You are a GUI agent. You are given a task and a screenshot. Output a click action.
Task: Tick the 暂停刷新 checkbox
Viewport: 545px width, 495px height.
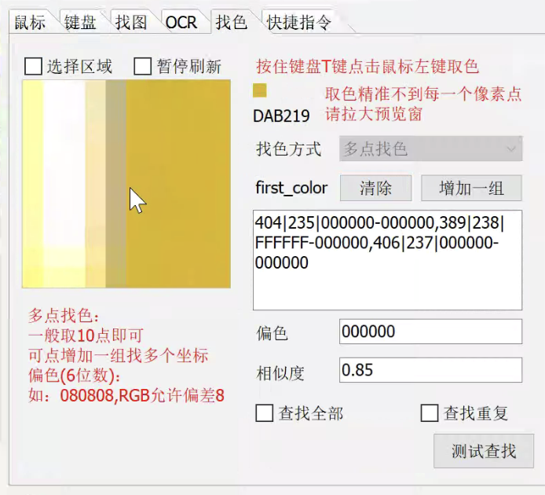coord(142,66)
